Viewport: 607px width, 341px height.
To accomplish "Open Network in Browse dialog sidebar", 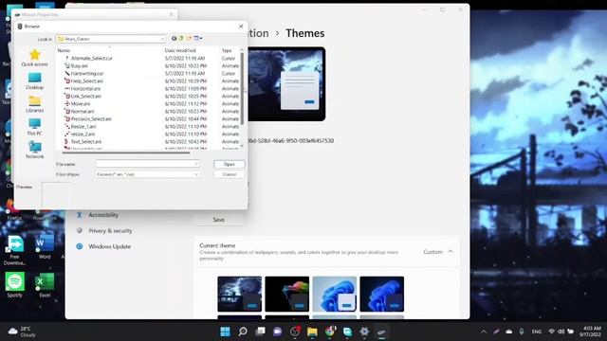I will 34,150.
